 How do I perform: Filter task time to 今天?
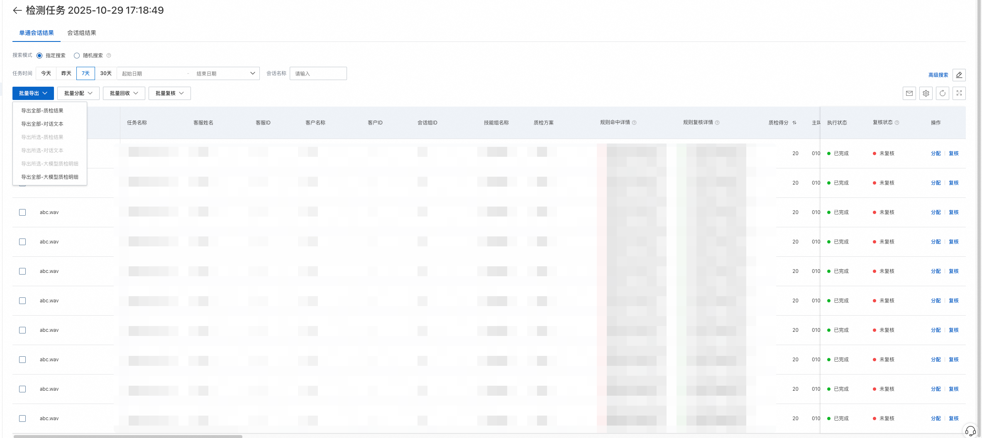point(46,73)
